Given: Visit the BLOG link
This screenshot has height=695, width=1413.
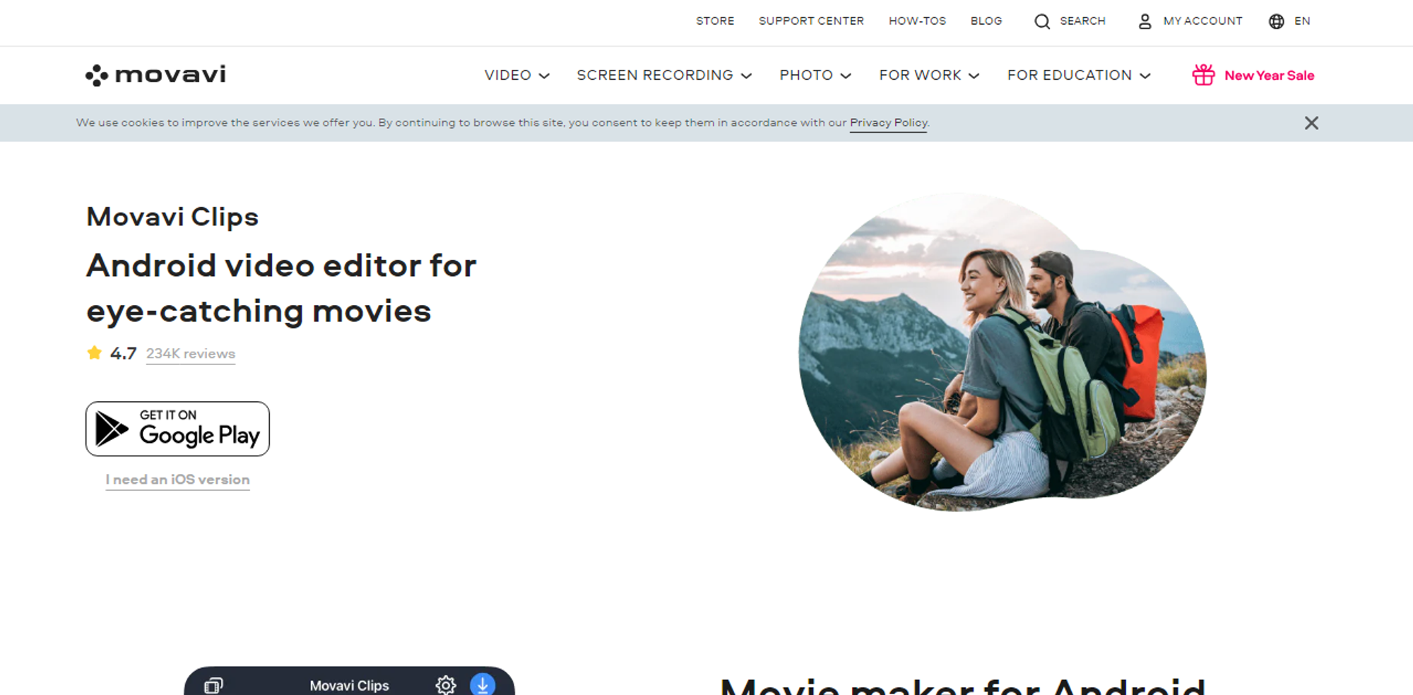Looking at the screenshot, I should tap(986, 21).
